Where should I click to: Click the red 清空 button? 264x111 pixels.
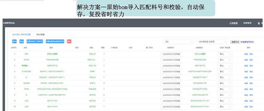[69, 41]
